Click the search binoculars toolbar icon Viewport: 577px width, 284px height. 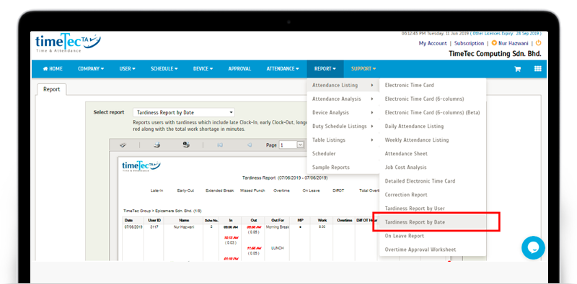point(123,145)
